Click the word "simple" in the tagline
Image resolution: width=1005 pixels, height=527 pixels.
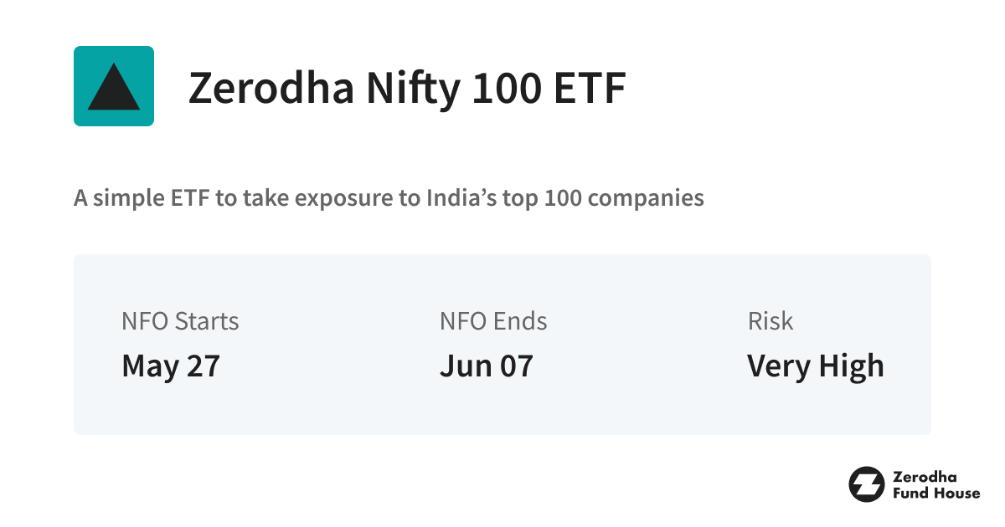[x=119, y=199]
